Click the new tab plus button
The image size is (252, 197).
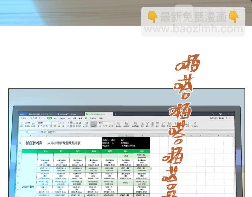[116, 114]
